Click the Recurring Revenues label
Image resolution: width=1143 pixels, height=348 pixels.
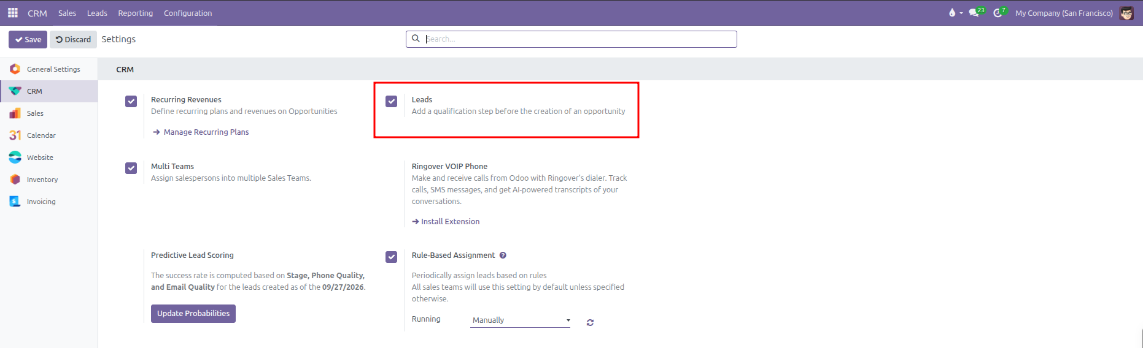point(186,99)
